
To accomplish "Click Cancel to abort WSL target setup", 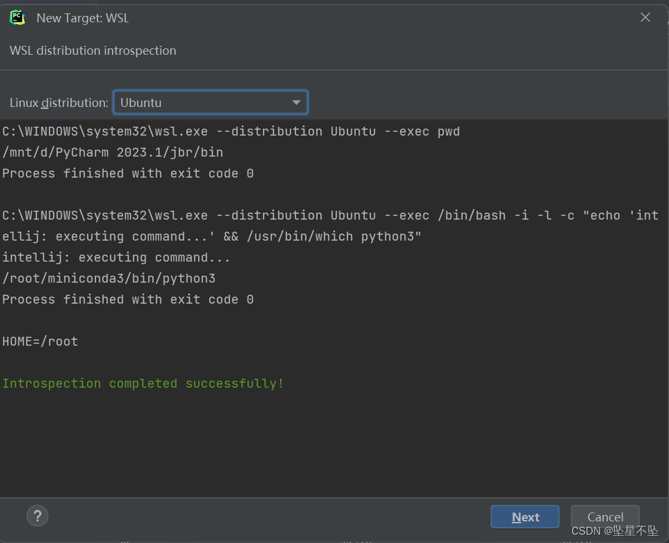I will coord(604,516).
